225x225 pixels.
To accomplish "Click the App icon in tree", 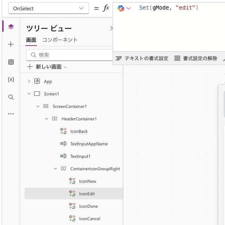I will [37, 81].
